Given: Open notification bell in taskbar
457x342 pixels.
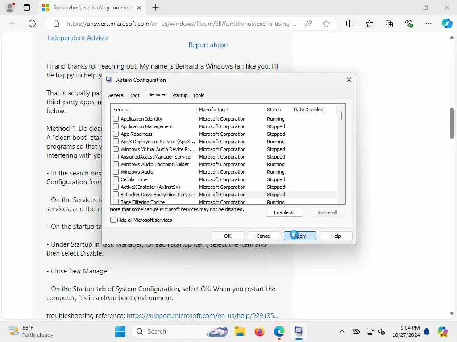Looking at the screenshot, I should 427,331.
